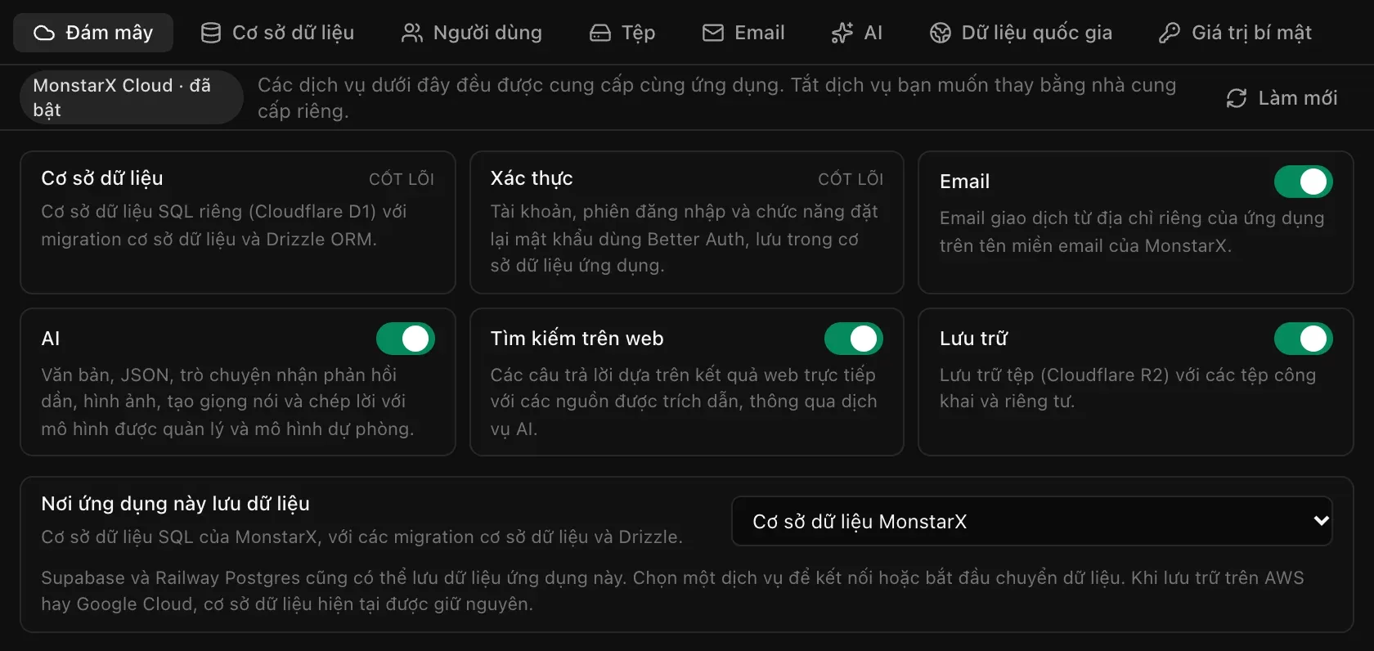Screen dimensions: 1374x651
Task: Click the Cơ sở dữ liệu card title
Action: coord(102,178)
